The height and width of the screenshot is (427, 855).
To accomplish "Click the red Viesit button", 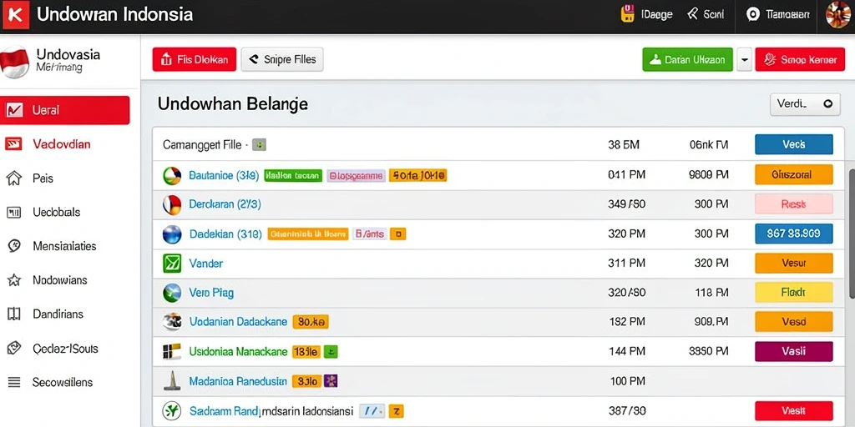I will coord(794,410).
